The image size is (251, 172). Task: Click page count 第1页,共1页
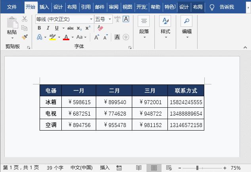21,168
